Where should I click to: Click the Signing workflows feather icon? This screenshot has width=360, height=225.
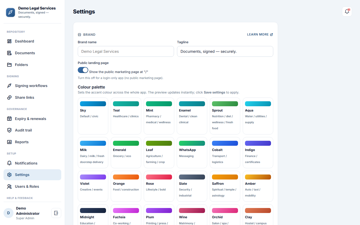click(x=9, y=86)
